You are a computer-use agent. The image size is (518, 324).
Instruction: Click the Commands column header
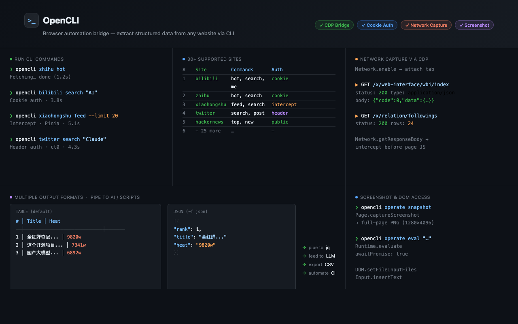242,70
